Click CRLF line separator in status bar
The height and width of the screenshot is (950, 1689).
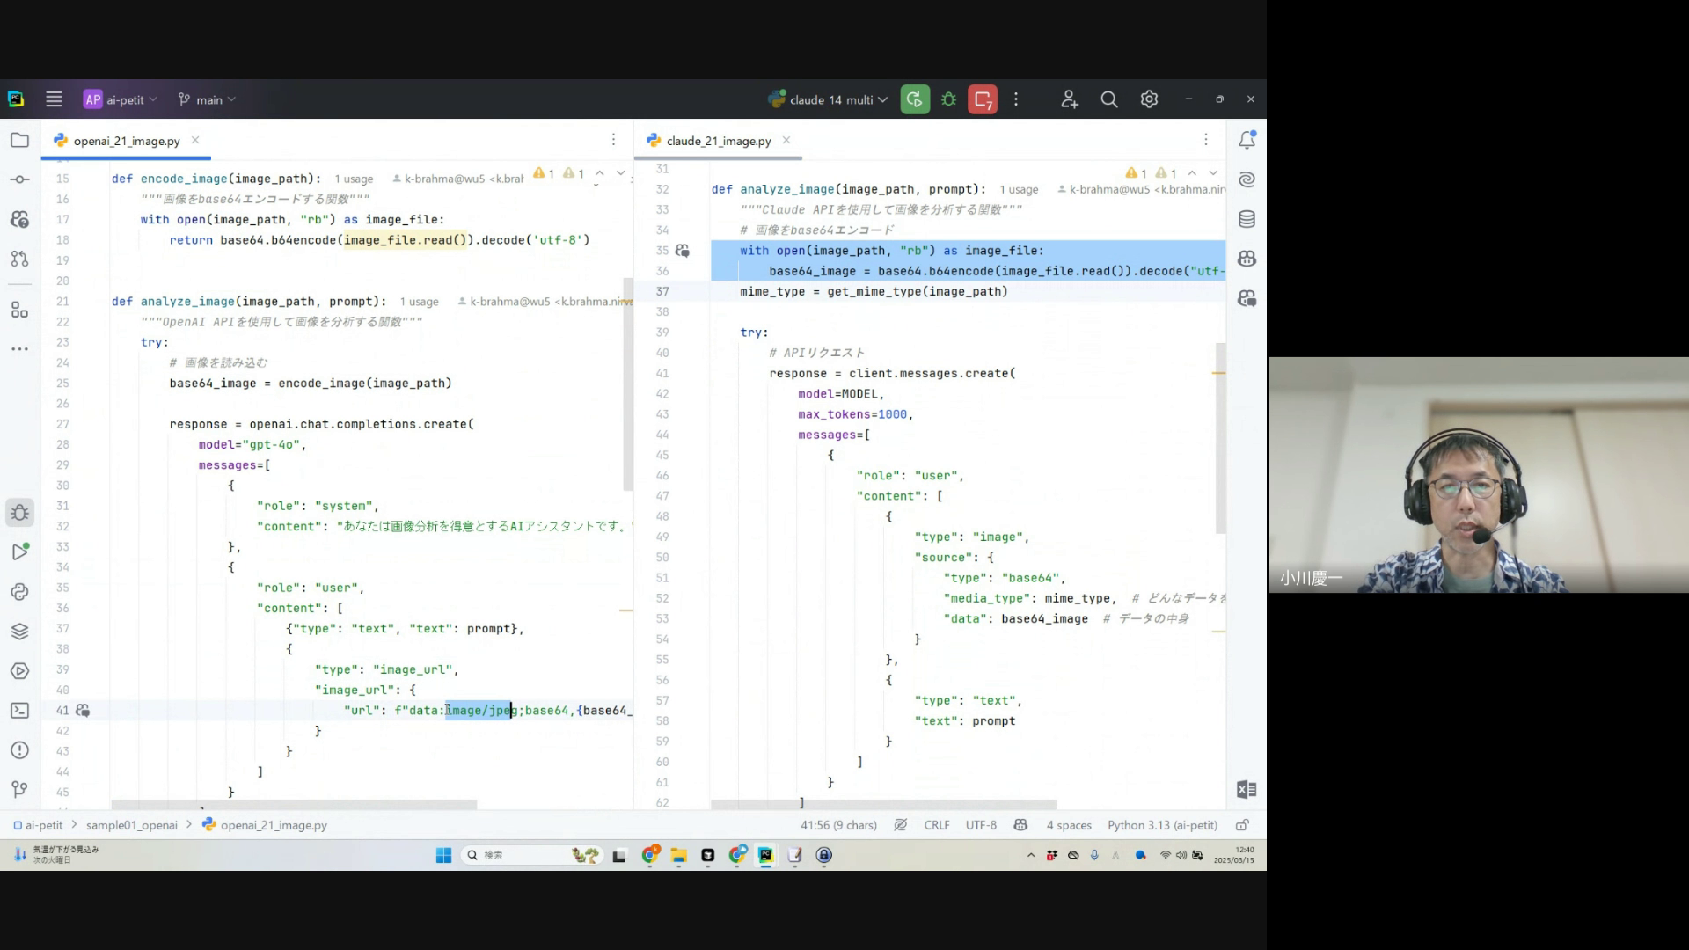click(x=936, y=825)
